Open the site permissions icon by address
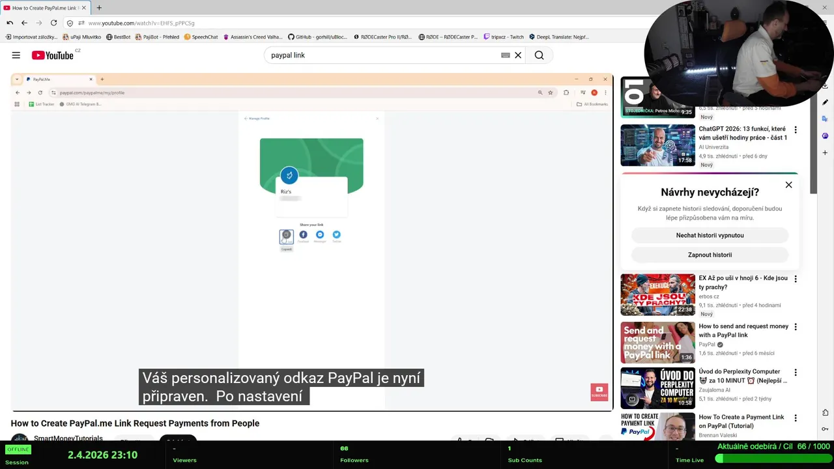This screenshot has height=469, width=834. 81,23
